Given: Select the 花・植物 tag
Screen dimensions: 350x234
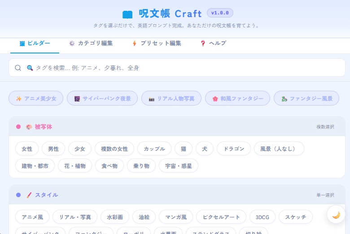Looking at the screenshot, I should pyautogui.click(x=75, y=166).
